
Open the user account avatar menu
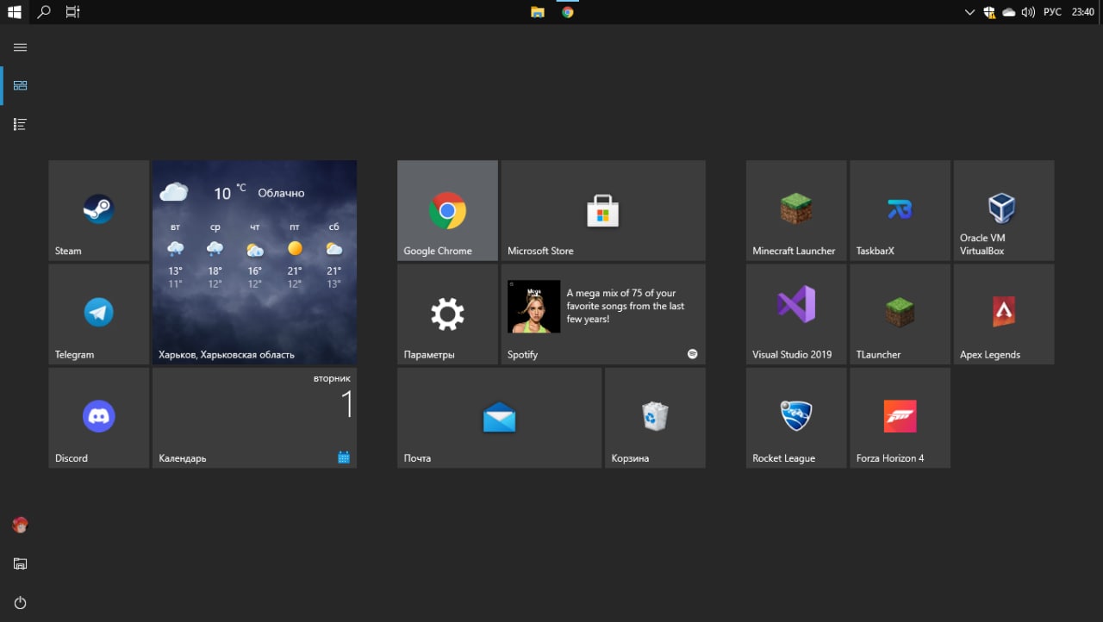click(x=21, y=525)
